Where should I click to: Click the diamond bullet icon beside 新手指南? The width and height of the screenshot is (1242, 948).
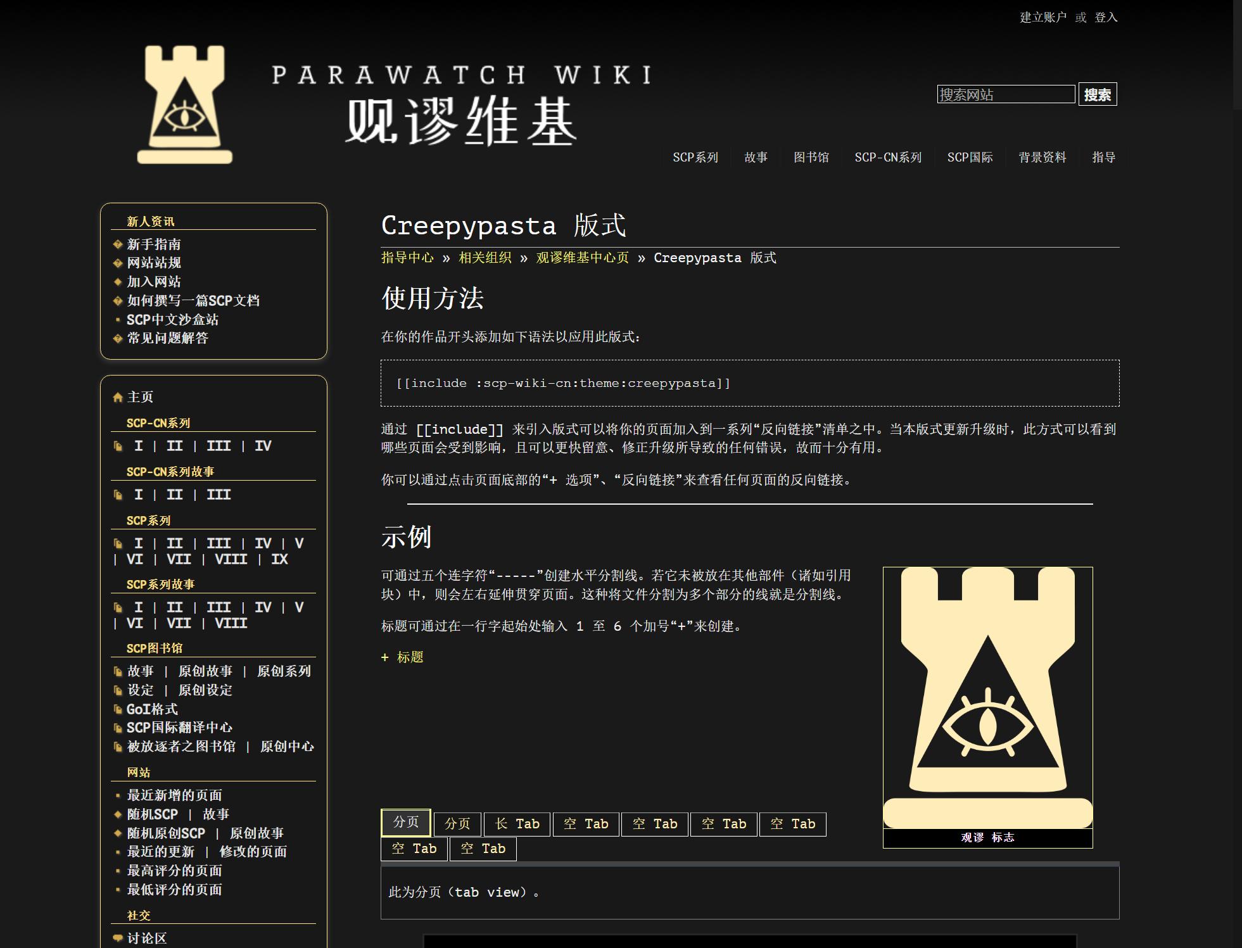[118, 244]
